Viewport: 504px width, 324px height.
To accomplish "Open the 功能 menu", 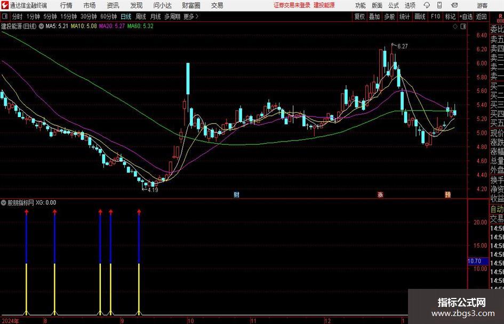I will (361, 5).
